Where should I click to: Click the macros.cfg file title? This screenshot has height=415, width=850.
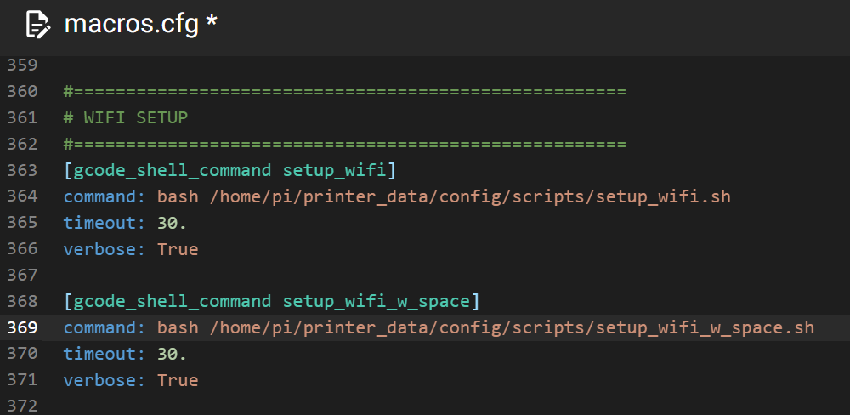click(132, 25)
